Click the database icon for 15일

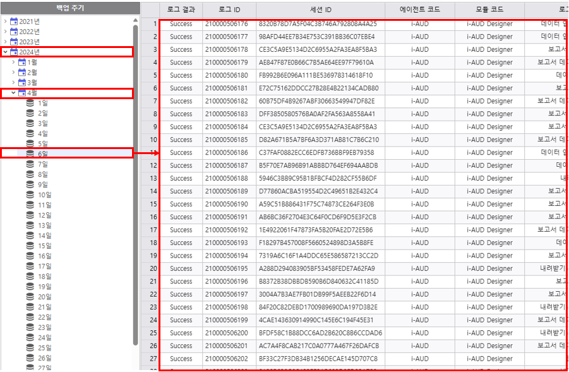(x=30, y=246)
